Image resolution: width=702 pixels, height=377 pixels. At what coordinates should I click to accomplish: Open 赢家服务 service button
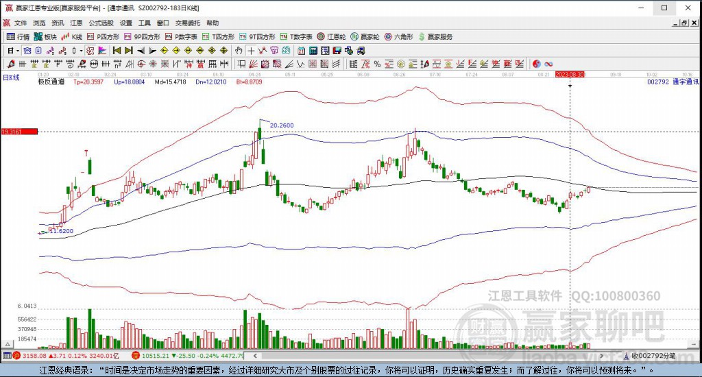coord(435,37)
